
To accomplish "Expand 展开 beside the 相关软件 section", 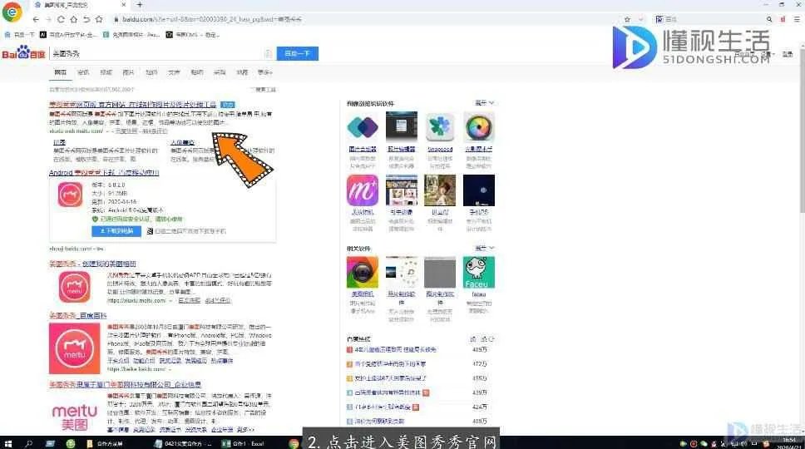I will click(x=484, y=249).
